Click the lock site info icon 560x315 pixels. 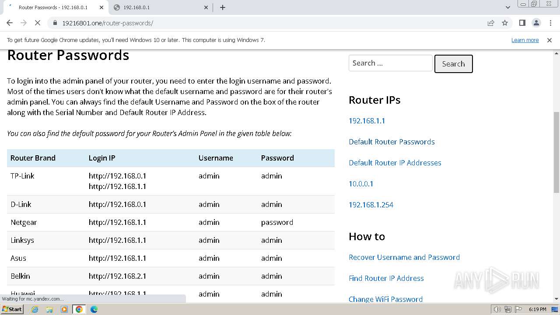point(55,23)
